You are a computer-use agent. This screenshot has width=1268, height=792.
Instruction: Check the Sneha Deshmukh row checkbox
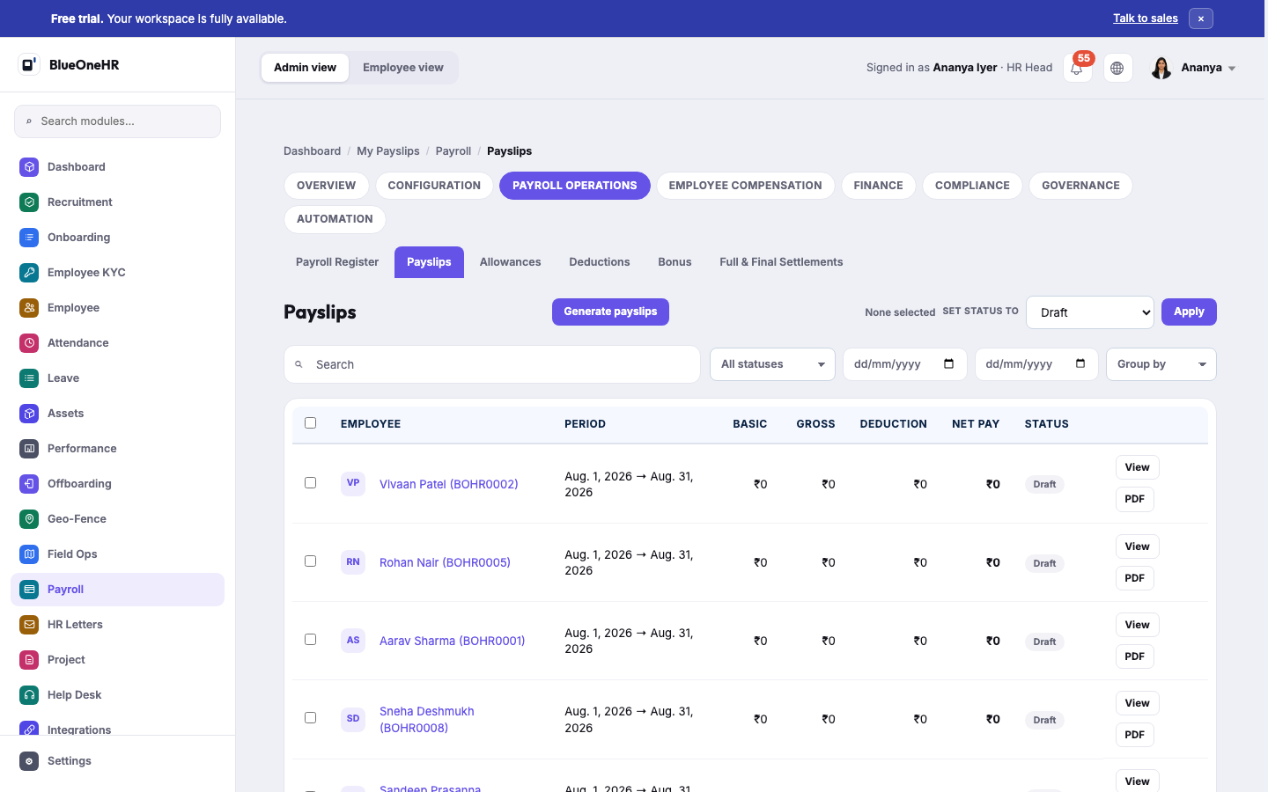(x=310, y=718)
